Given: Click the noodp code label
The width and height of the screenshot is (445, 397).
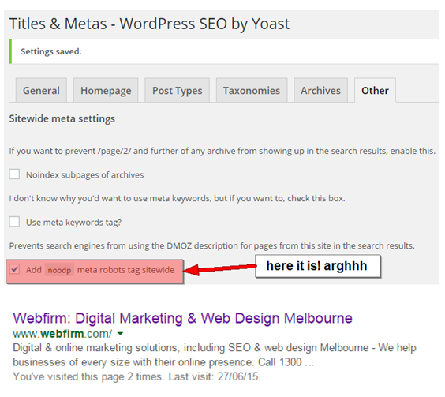Looking at the screenshot, I should (x=59, y=270).
